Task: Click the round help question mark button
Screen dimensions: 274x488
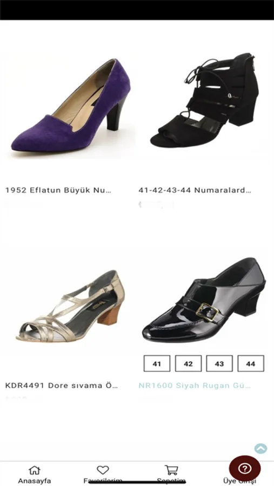Action: [x=245, y=468]
